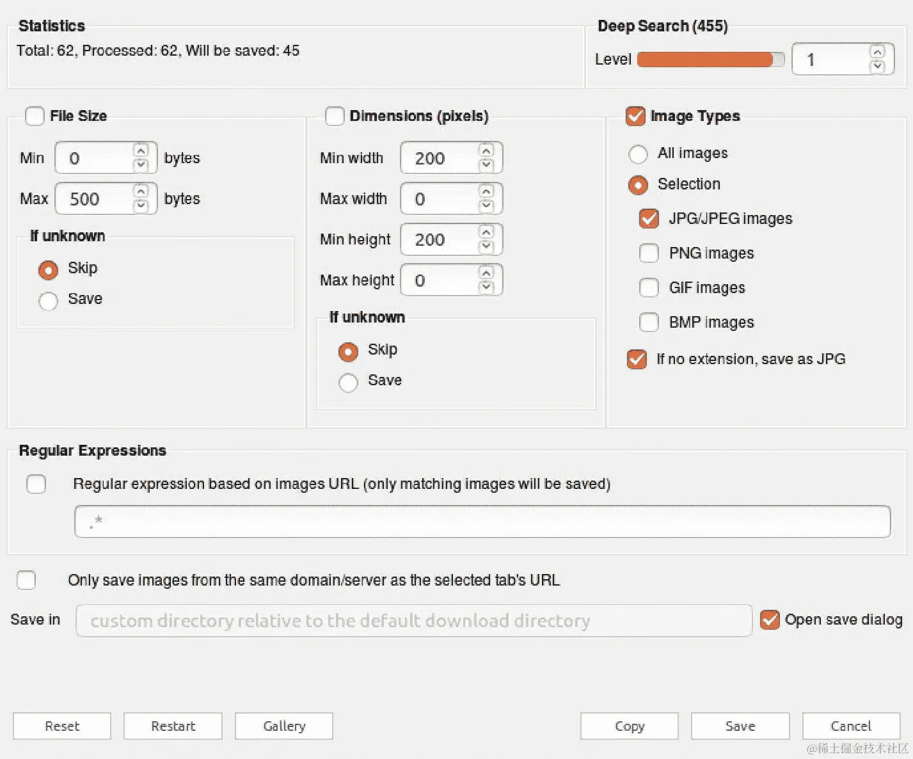Select the Selection radio under Image Types
This screenshot has width=913, height=759.
click(638, 185)
